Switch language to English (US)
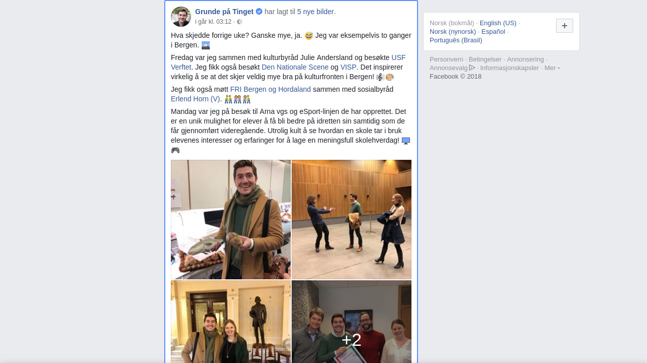The width and height of the screenshot is (647, 363). [x=498, y=23]
